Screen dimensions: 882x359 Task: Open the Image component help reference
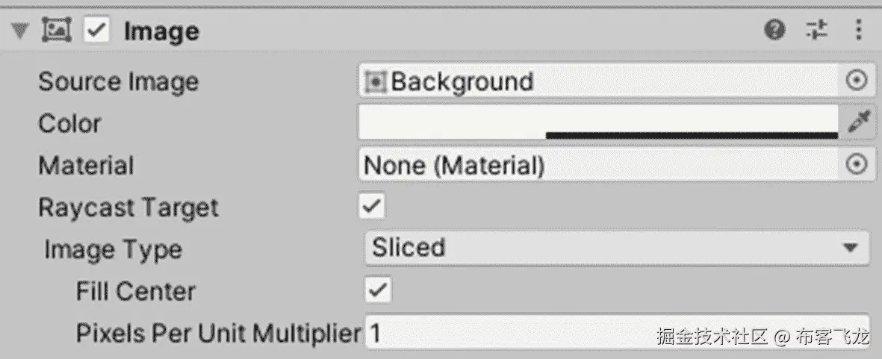(x=775, y=31)
